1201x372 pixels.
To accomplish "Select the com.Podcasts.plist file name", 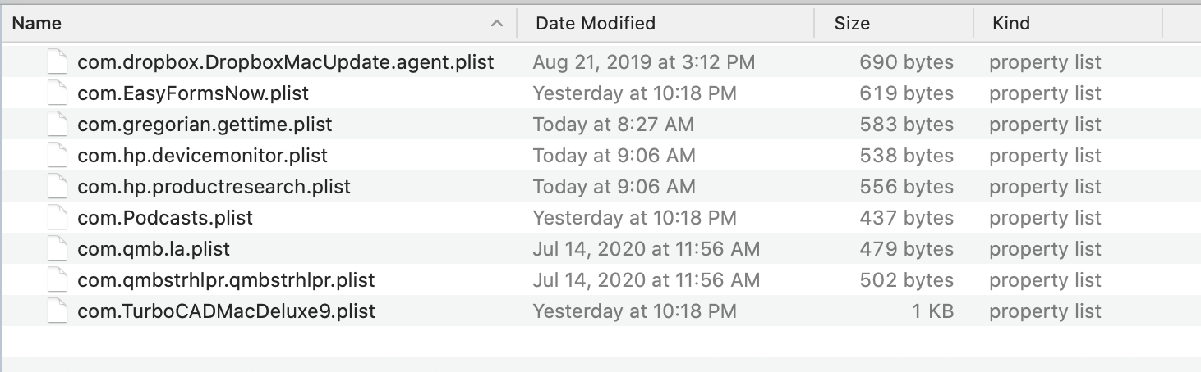I will [165, 218].
